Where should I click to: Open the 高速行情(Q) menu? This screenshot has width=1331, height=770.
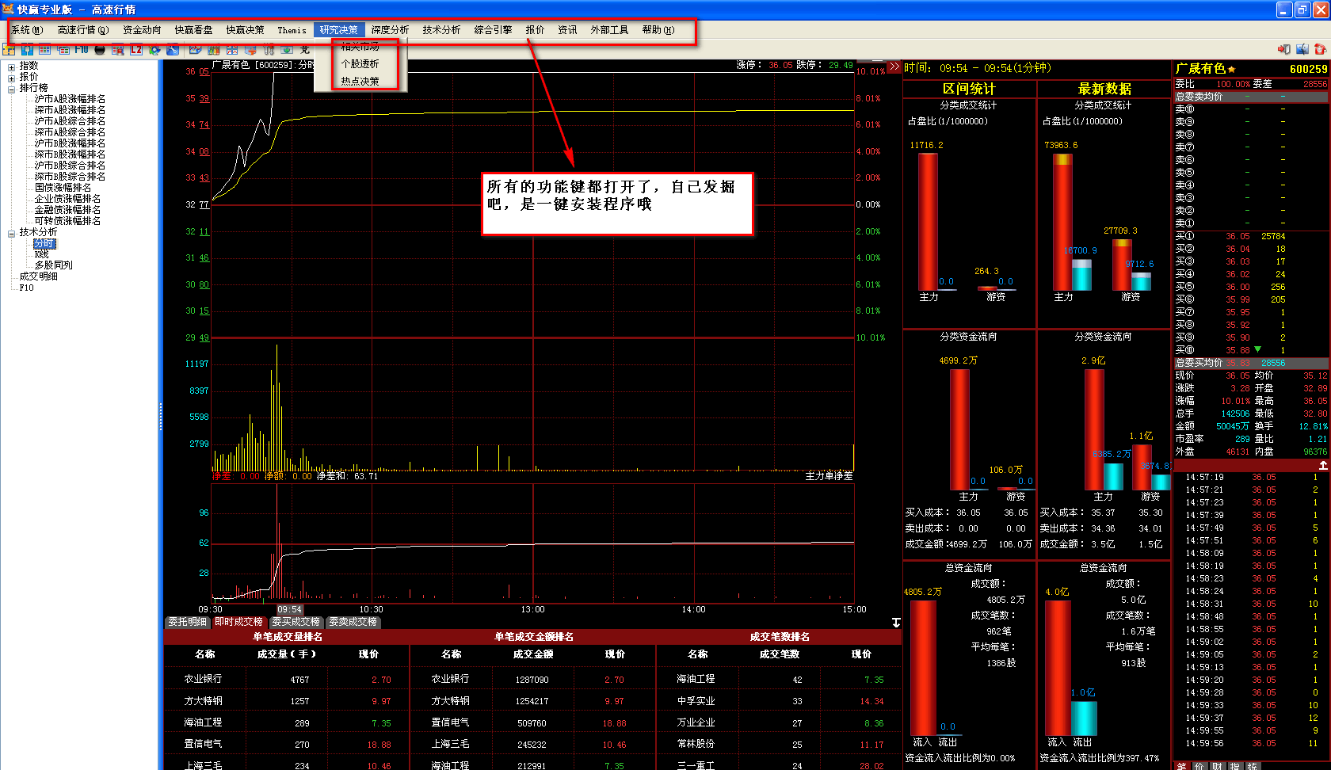(x=83, y=30)
